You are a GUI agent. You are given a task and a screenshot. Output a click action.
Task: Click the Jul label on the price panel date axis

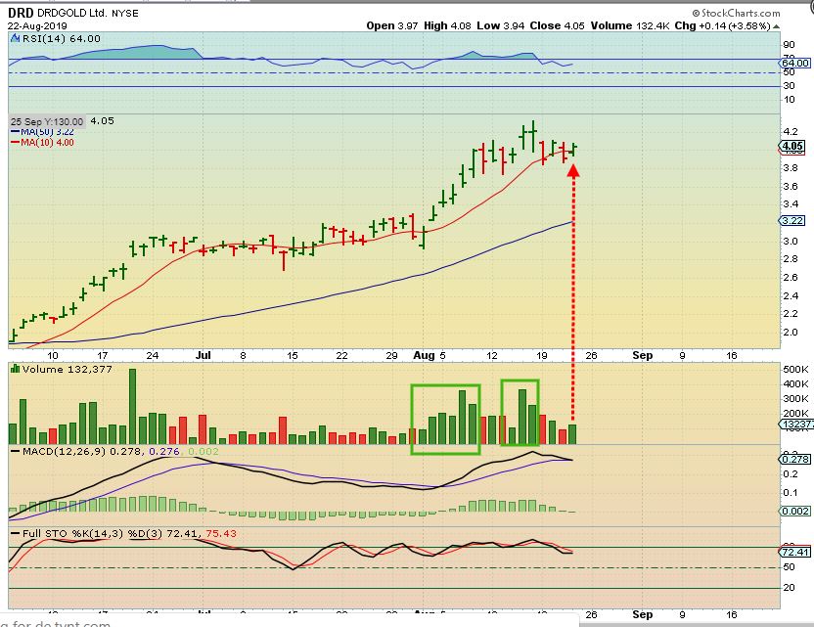tap(203, 355)
